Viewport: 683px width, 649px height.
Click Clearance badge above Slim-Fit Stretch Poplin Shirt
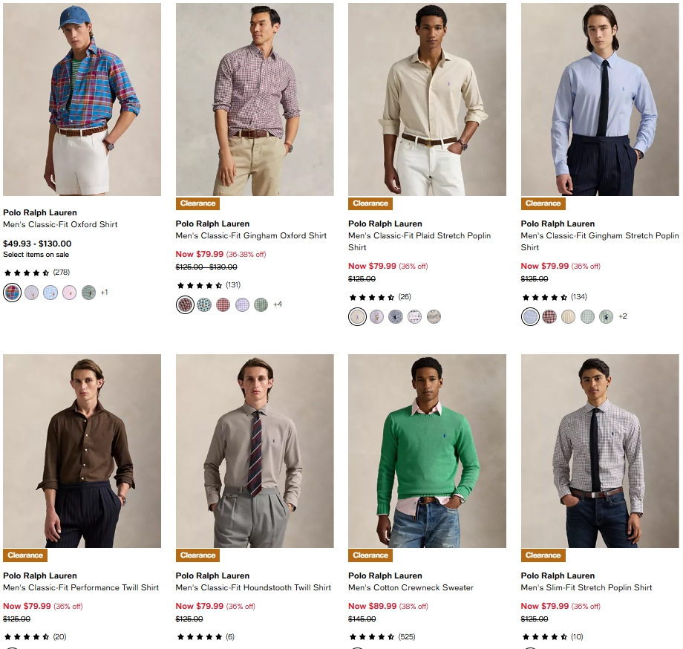pos(543,555)
